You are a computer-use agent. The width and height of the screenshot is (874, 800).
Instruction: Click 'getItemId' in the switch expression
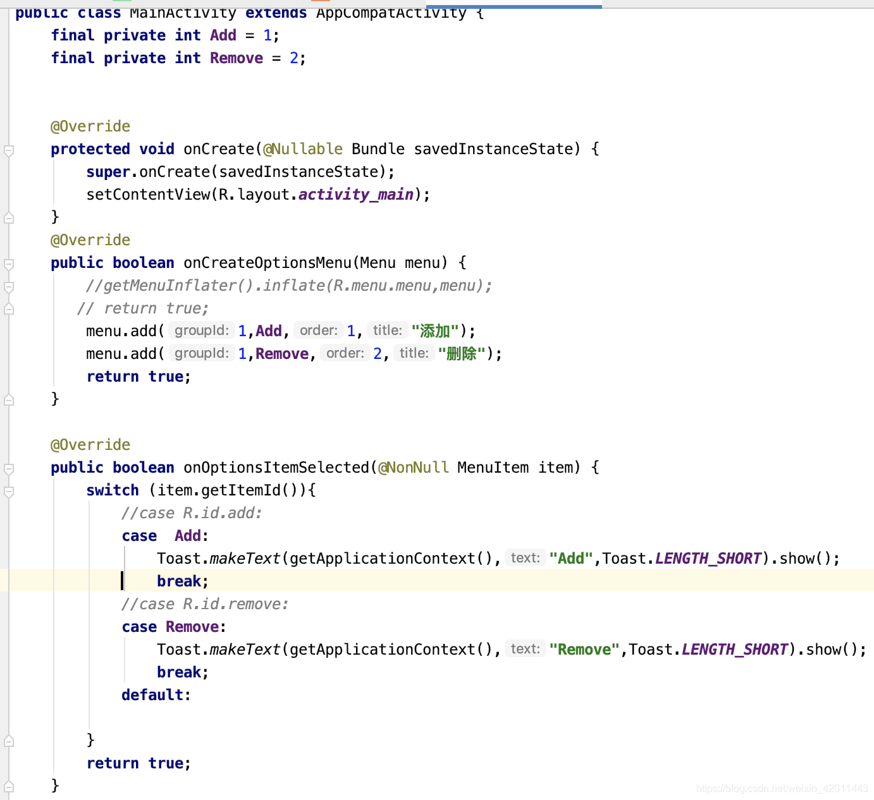pos(241,490)
